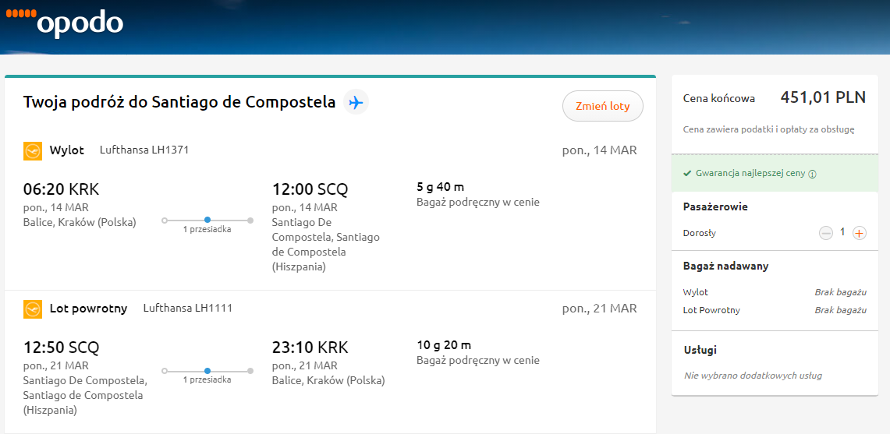Click the final price 451,01 PLN
The width and height of the screenshot is (890, 434).
click(823, 97)
